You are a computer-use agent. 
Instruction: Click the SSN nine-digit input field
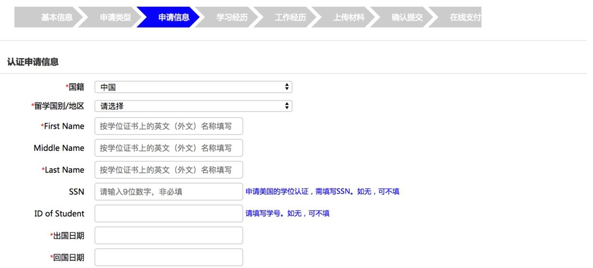point(169,192)
